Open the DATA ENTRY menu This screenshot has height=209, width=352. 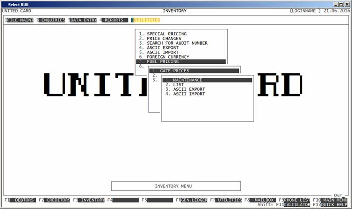tap(83, 20)
